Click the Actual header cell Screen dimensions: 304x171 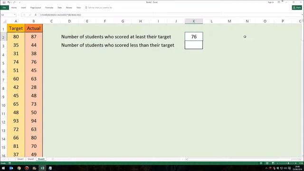tap(34, 28)
